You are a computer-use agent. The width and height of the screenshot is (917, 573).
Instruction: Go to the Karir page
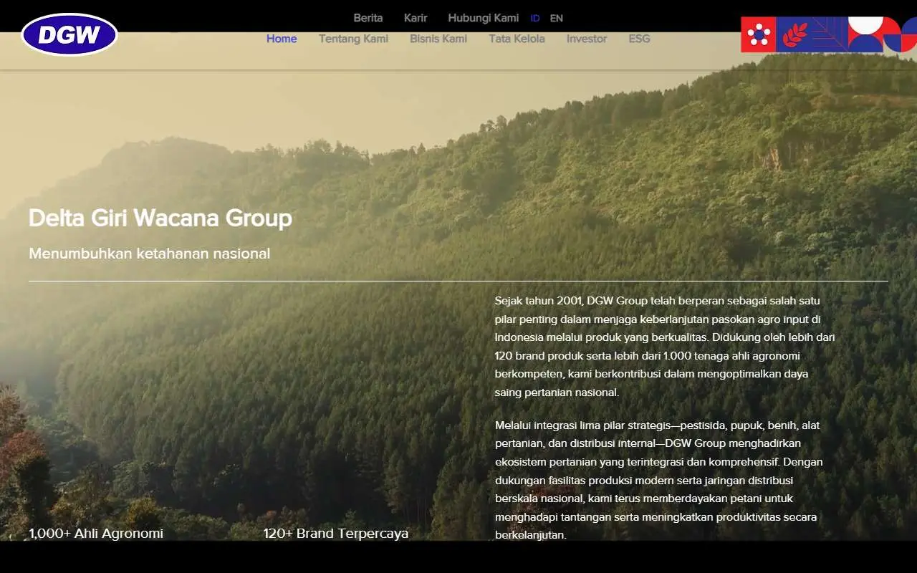coord(416,18)
